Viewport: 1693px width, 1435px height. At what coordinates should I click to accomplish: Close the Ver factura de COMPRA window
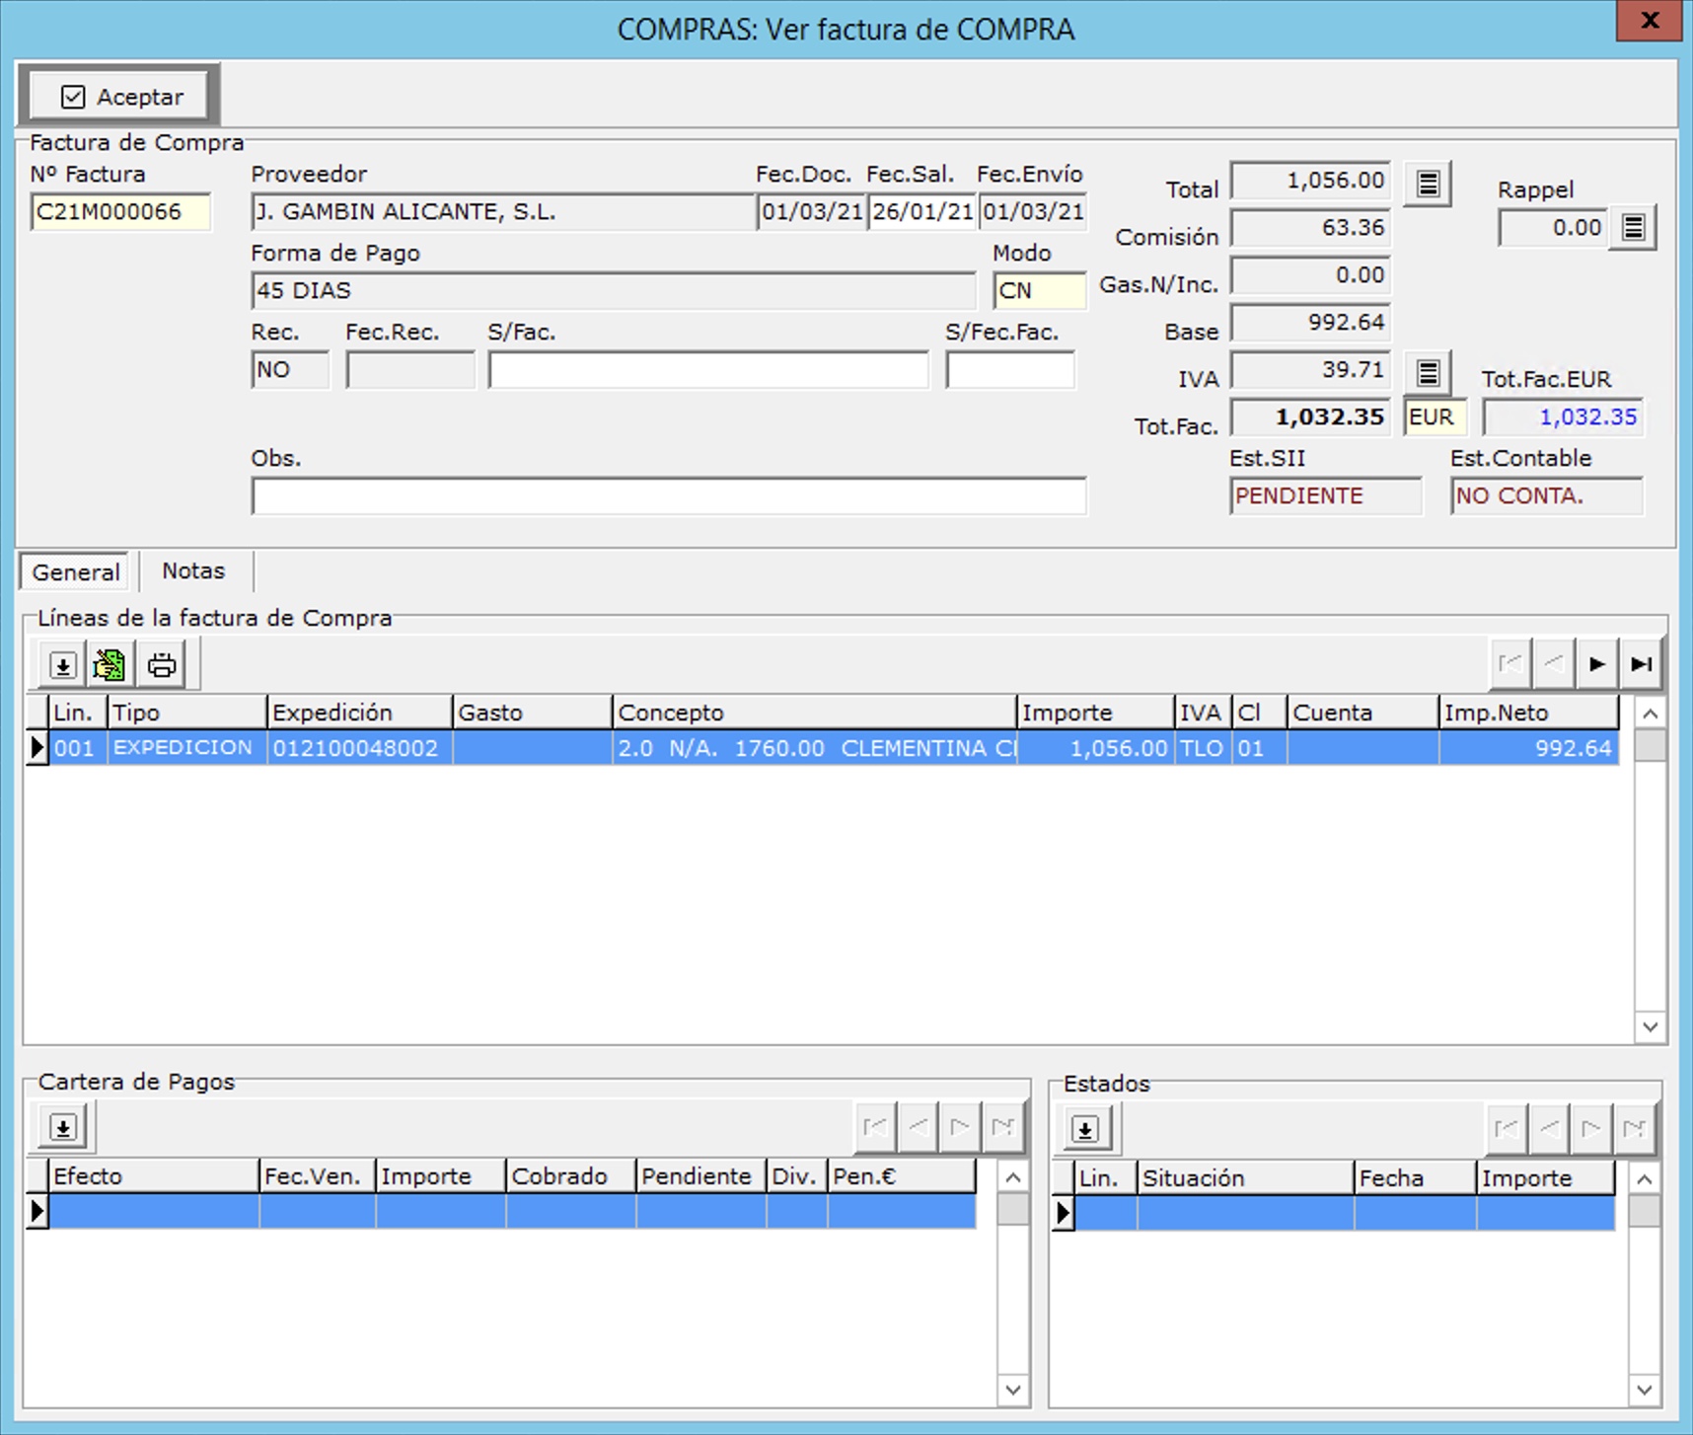coord(1649,21)
